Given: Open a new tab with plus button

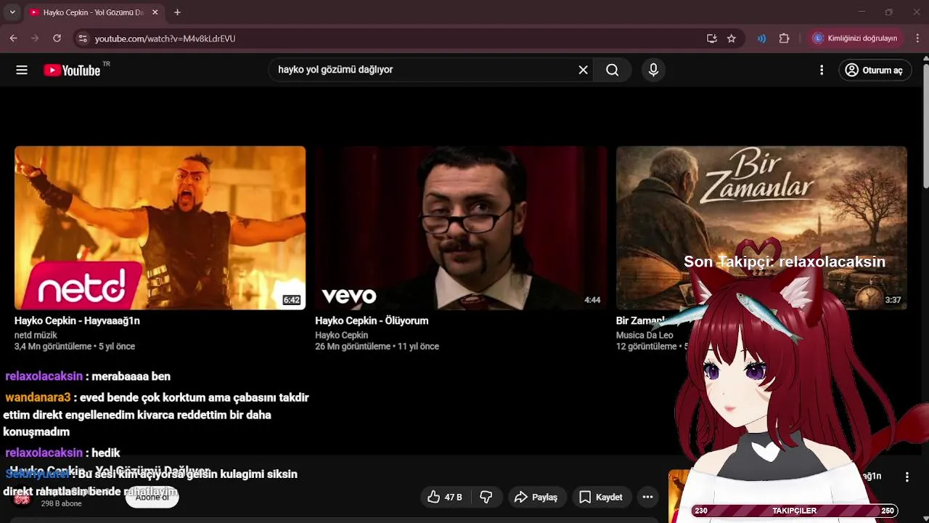Looking at the screenshot, I should [177, 12].
